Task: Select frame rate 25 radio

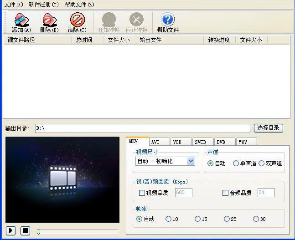Action: (x=227, y=219)
